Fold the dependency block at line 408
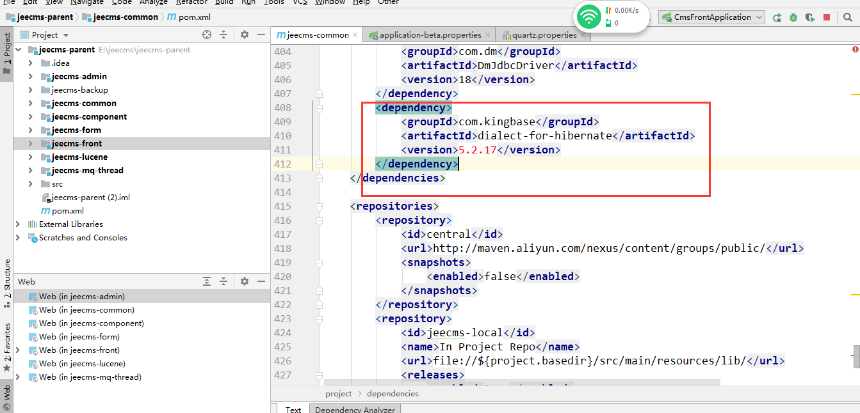This screenshot has width=860, height=413. coord(319,108)
